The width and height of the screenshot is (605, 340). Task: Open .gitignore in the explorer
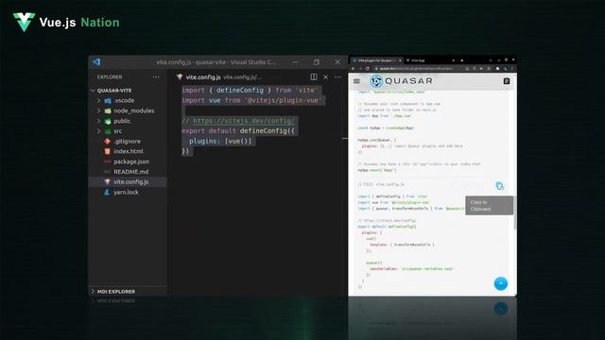pyautogui.click(x=128, y=142)
